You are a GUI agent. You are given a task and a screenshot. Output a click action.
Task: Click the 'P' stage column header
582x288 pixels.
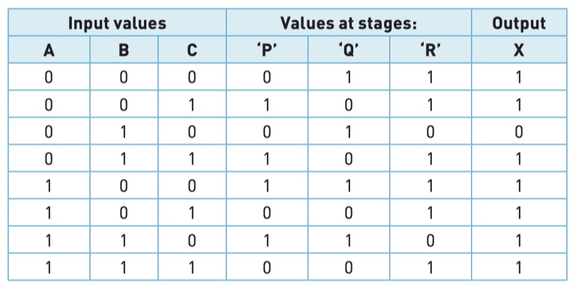click(267, 49)
